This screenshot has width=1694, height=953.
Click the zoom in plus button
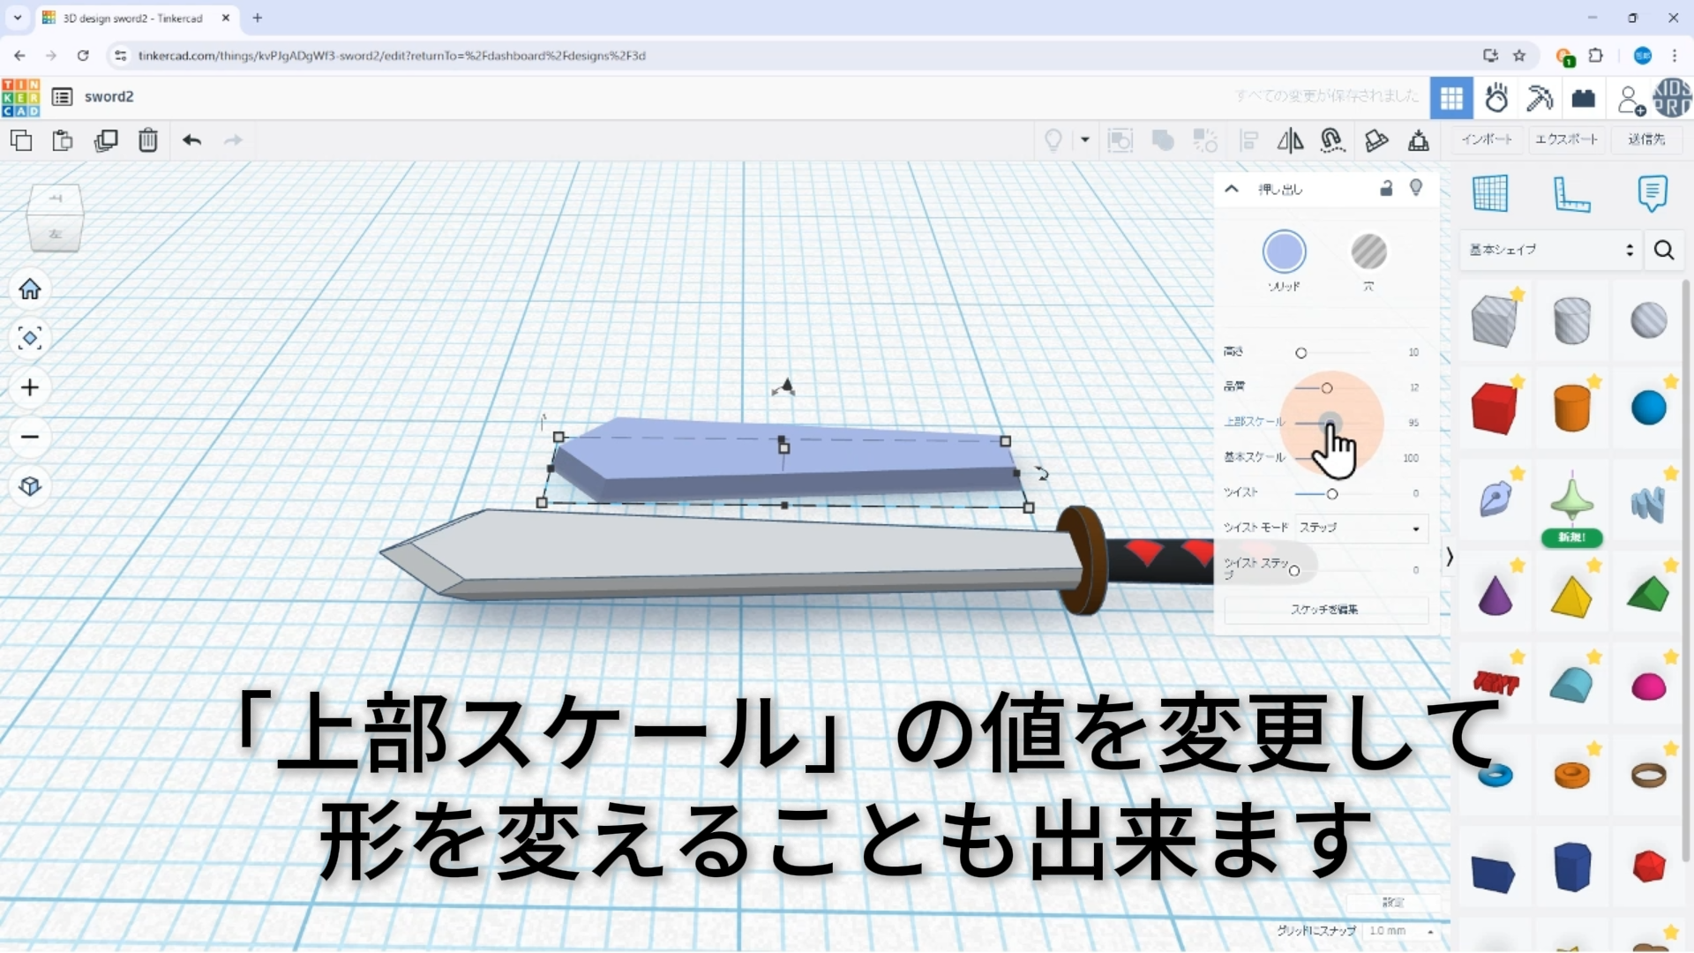click(x=30, y=387)
